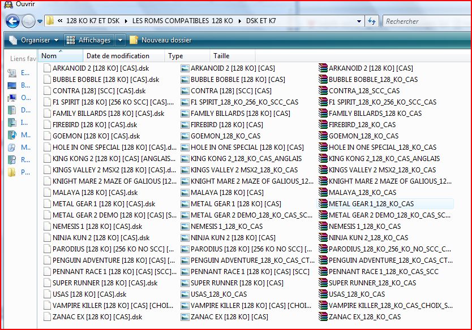The height and width of the screenshot is (330, 472).
Task: Select archive SUPER RUNNER_128_KO_CAS
Action: [367, 283]
